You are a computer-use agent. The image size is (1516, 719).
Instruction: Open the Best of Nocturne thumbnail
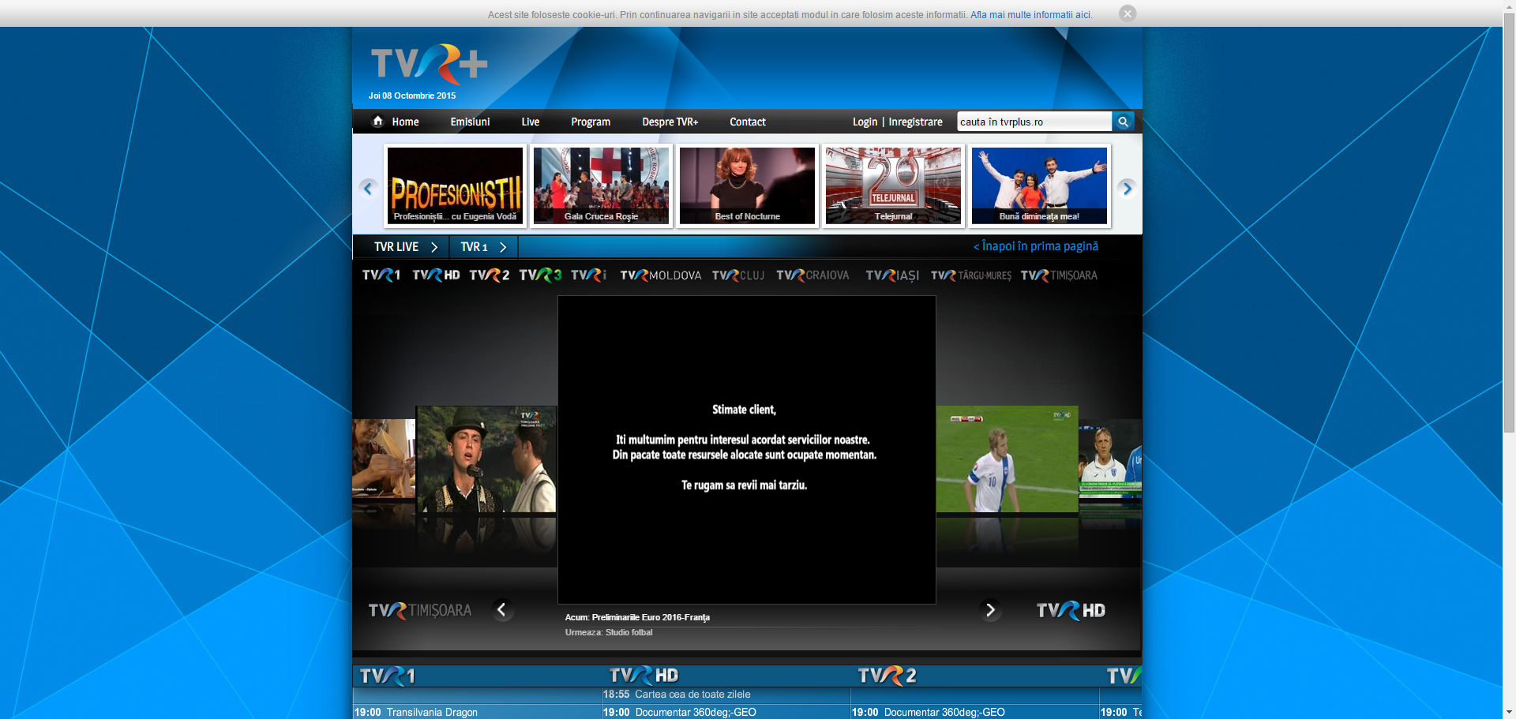(x=747, y=185)
